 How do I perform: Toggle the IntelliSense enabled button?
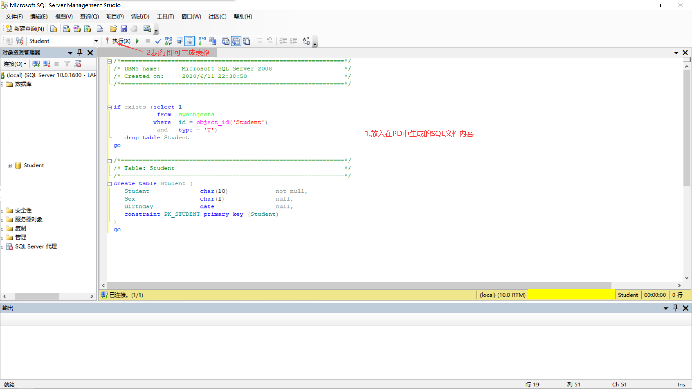190,41
